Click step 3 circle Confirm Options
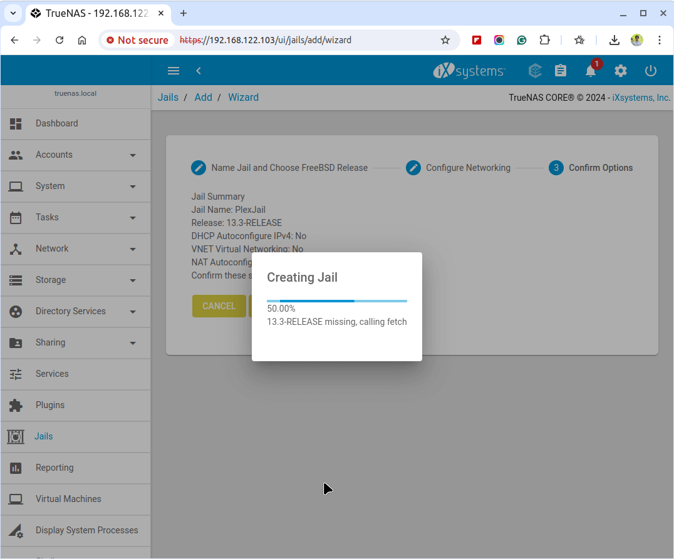 (556, 168)
